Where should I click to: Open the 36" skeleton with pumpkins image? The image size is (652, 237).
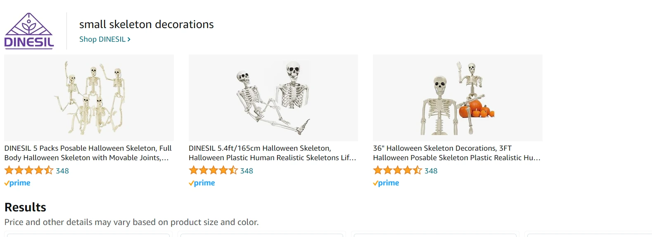pos(458,98)
